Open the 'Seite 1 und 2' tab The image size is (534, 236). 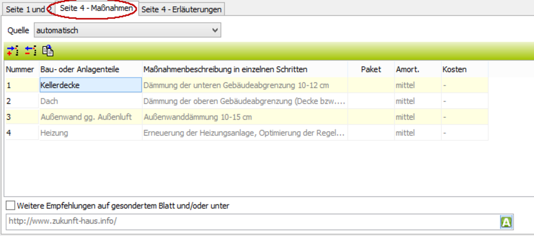(x=25, y=9)
